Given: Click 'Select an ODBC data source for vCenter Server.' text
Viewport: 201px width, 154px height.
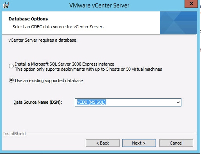Looking at the screenshot, I should point(58,27).
